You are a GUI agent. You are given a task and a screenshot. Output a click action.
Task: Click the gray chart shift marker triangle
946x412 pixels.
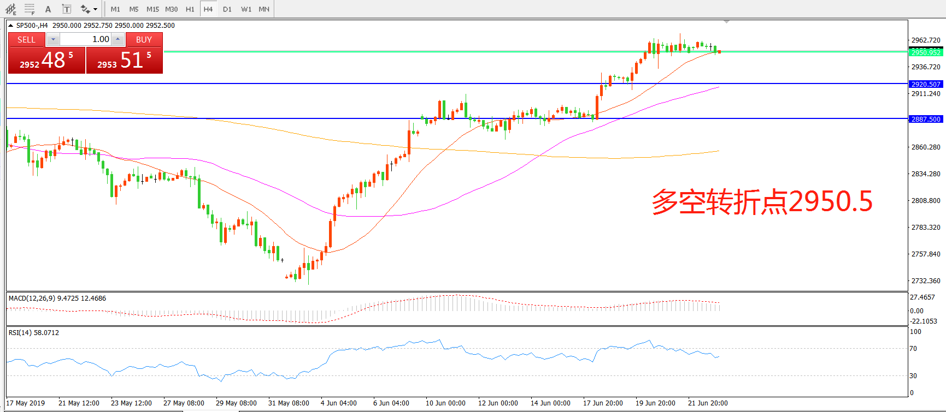(726, 22)
